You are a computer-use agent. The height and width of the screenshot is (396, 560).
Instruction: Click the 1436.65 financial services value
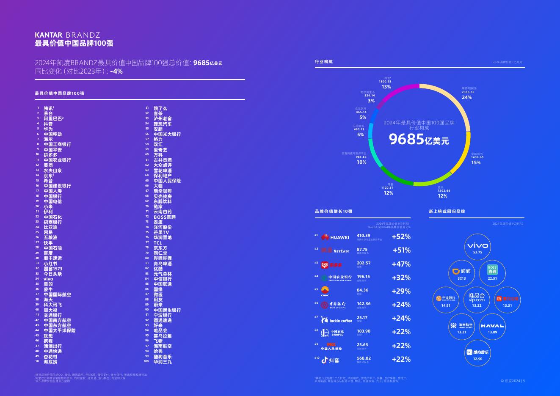coord(477,157)
